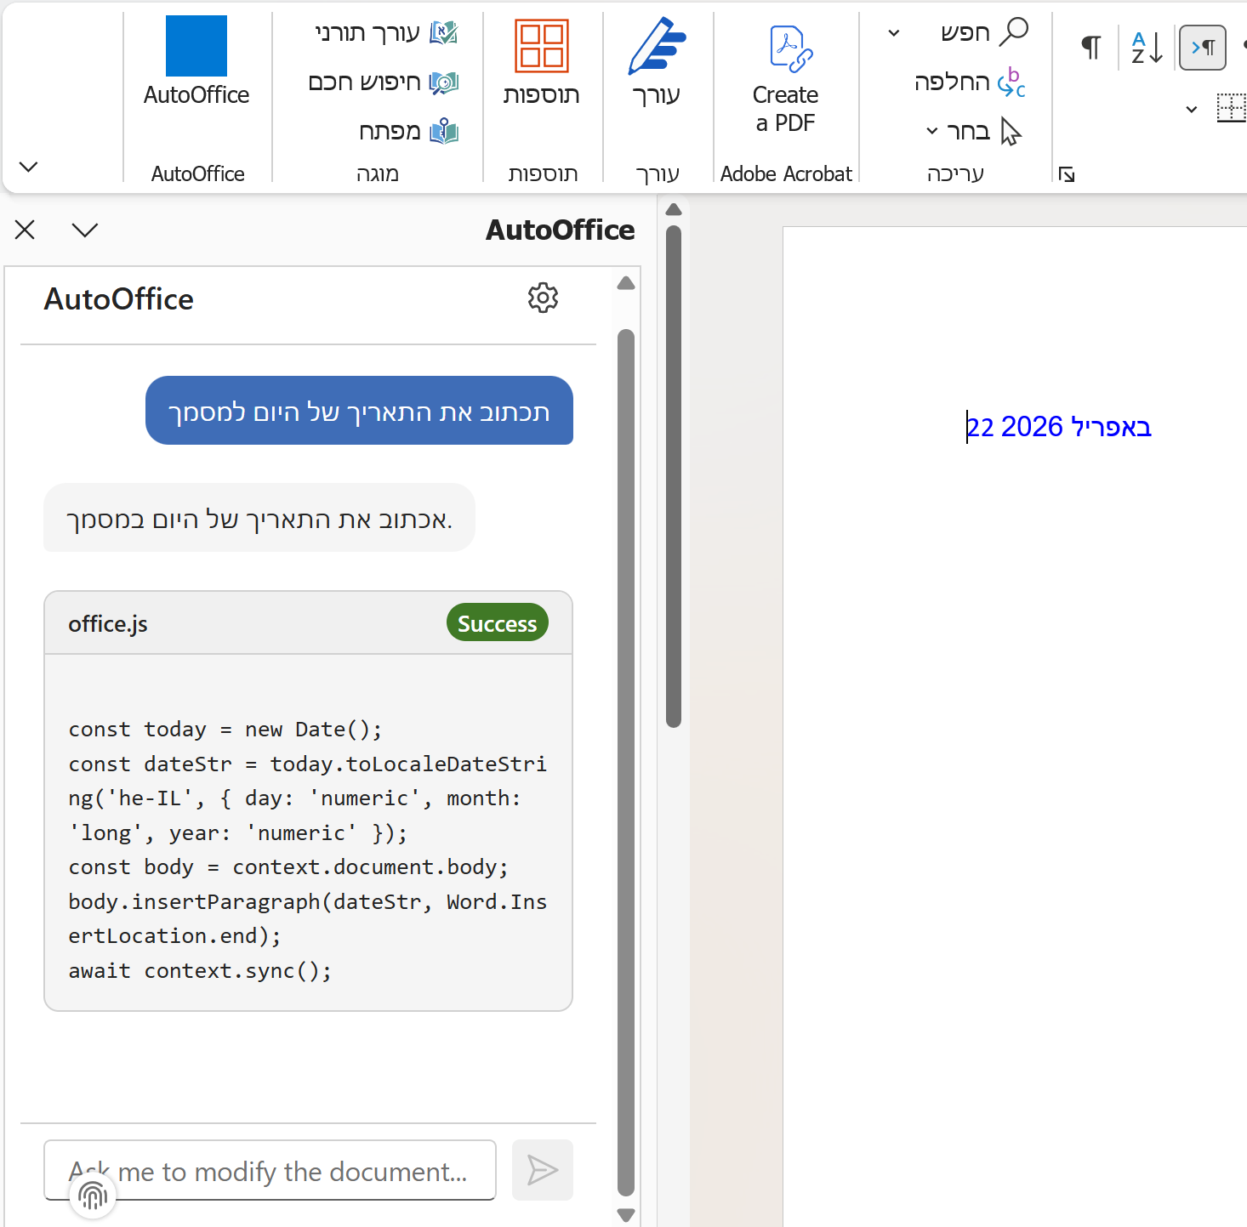Close the AutoOffice task pane
The width and height of the screenshot is (1247, 1227).
click(x=26, y=230)
